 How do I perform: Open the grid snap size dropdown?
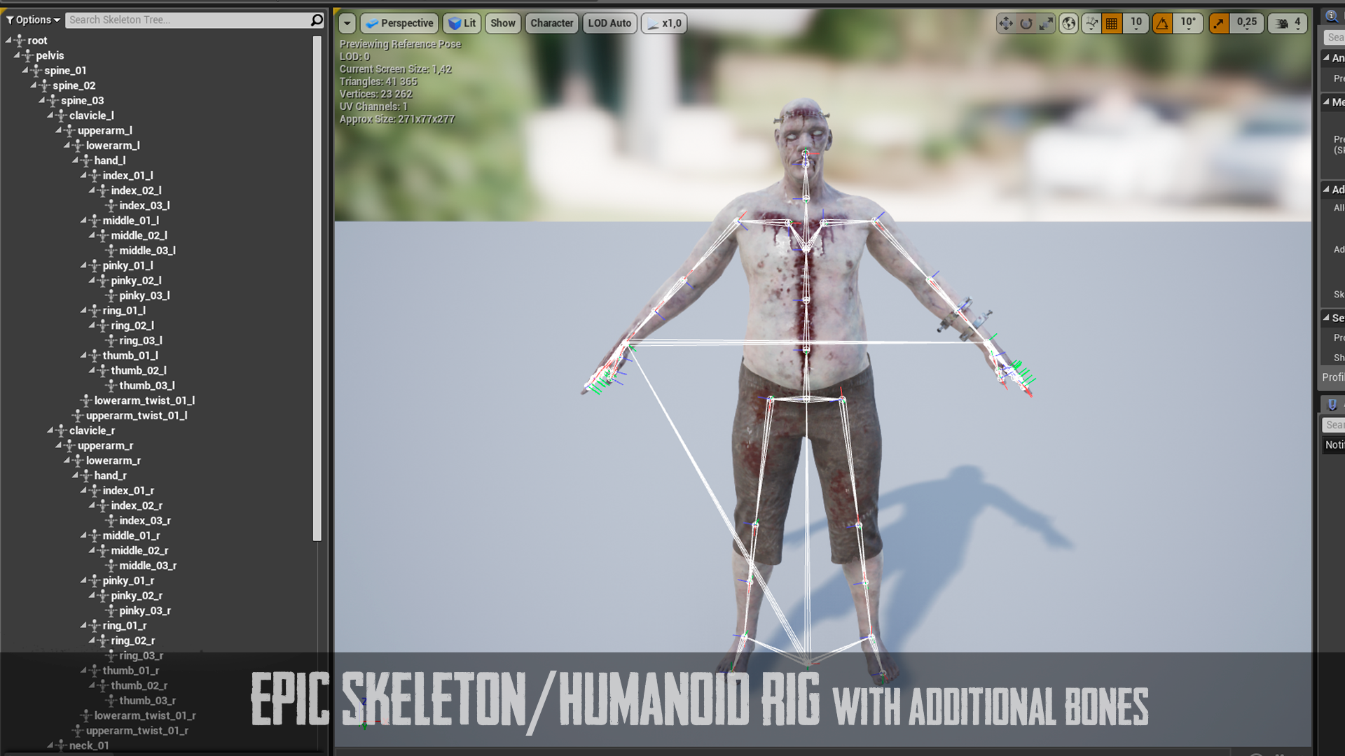(1136, 23)
